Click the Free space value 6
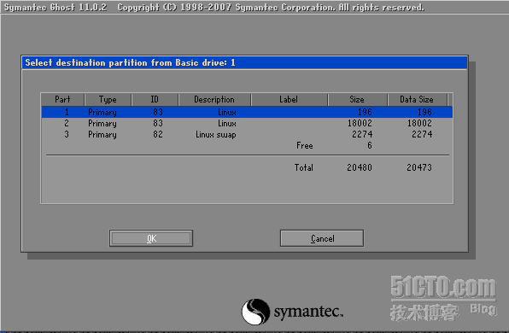This screenshot has width=509, height=333. (x=370, y=145)
